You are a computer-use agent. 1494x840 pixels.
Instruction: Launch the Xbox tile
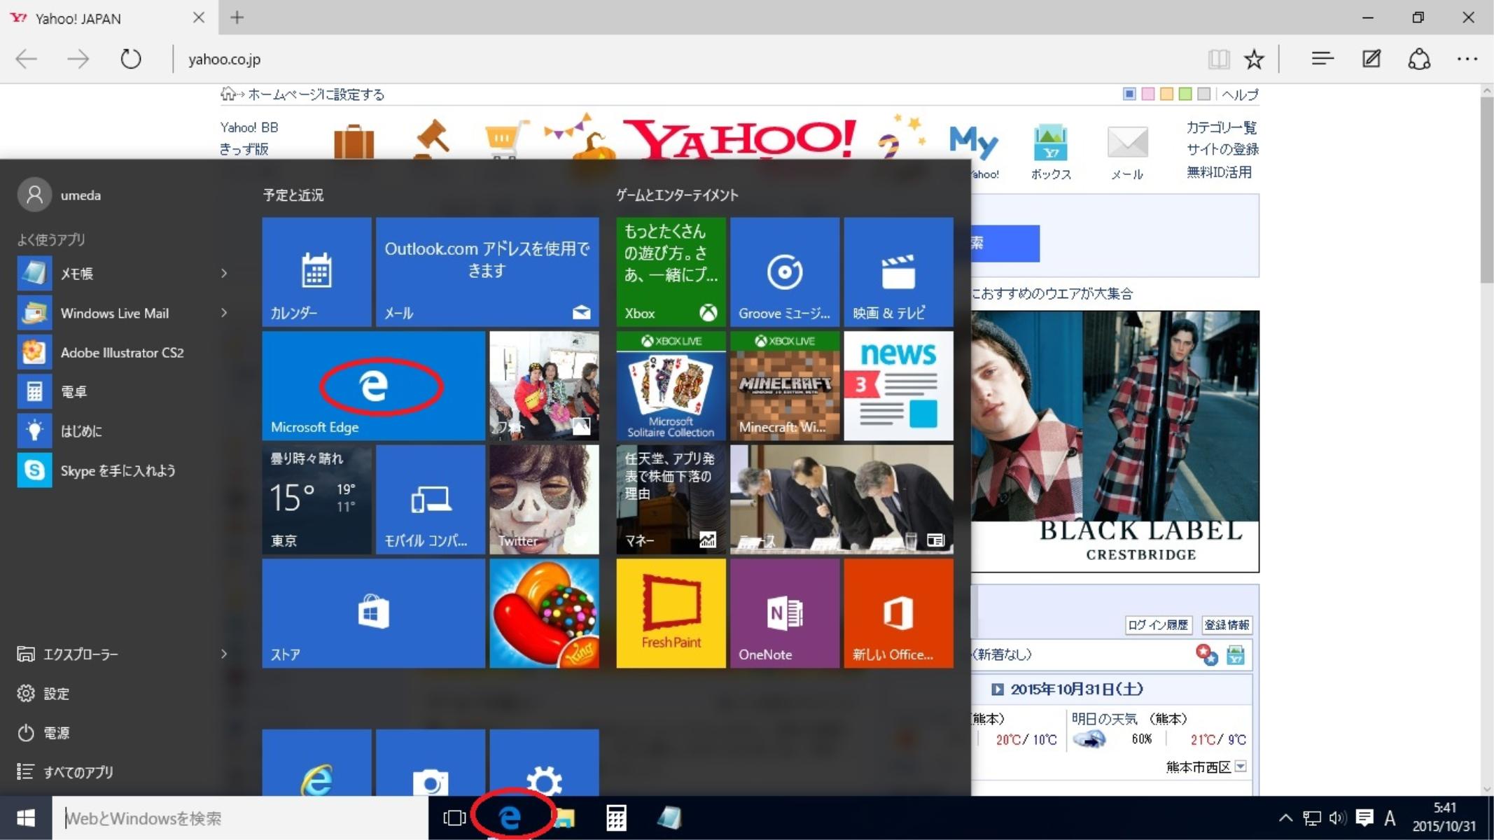(x=670, y=272)
